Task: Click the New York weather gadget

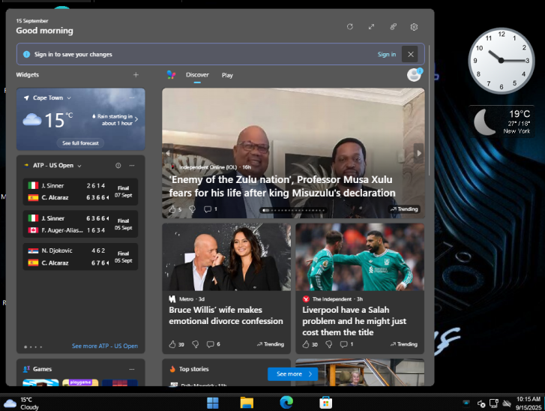Action: tap(502, 121)
